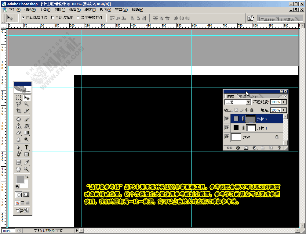Select the History Brush tool
306x234 pixels.
27,126
